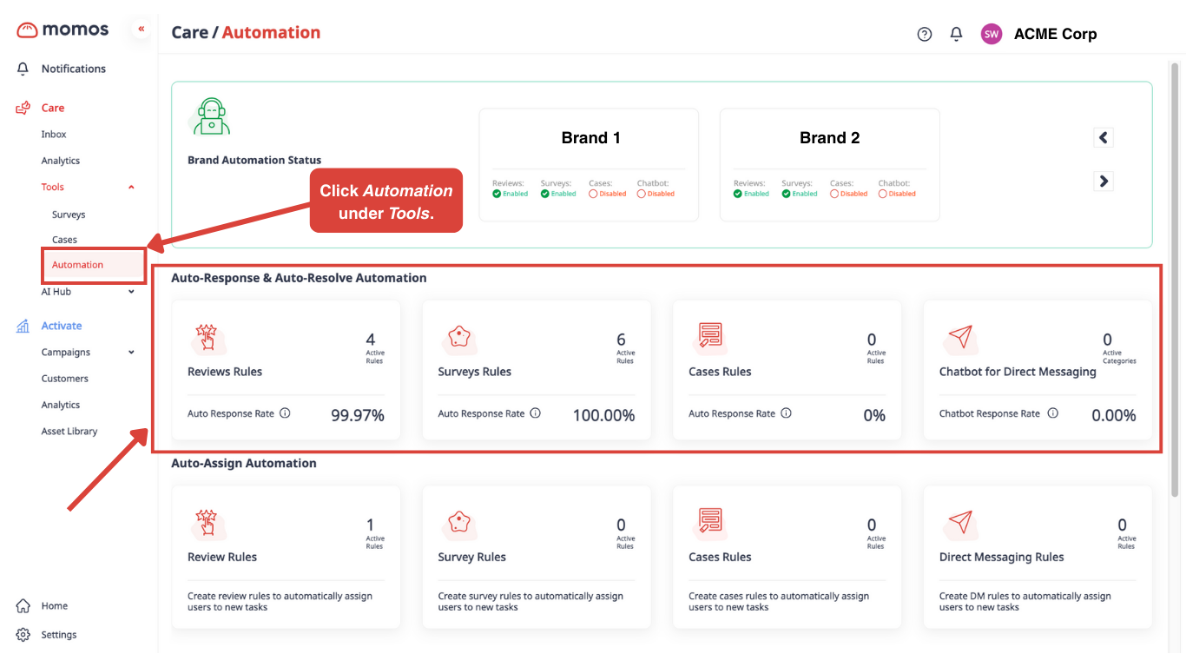Collapse the Tools section in sidebar
Screen dimensions: 1186x667
pos(131,187)
